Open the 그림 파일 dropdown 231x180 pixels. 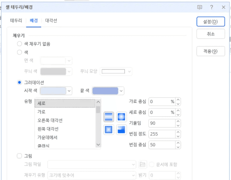92,164
